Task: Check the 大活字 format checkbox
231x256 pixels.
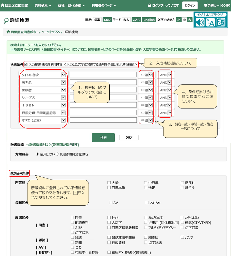Action: coord(109,222)
